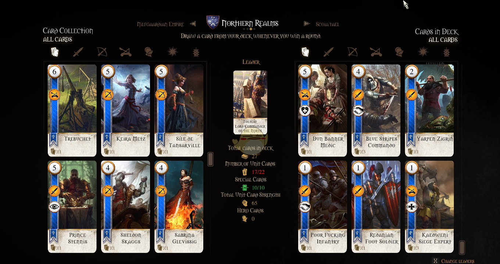Show all cards in deck filter

click(x=305, y=52)
